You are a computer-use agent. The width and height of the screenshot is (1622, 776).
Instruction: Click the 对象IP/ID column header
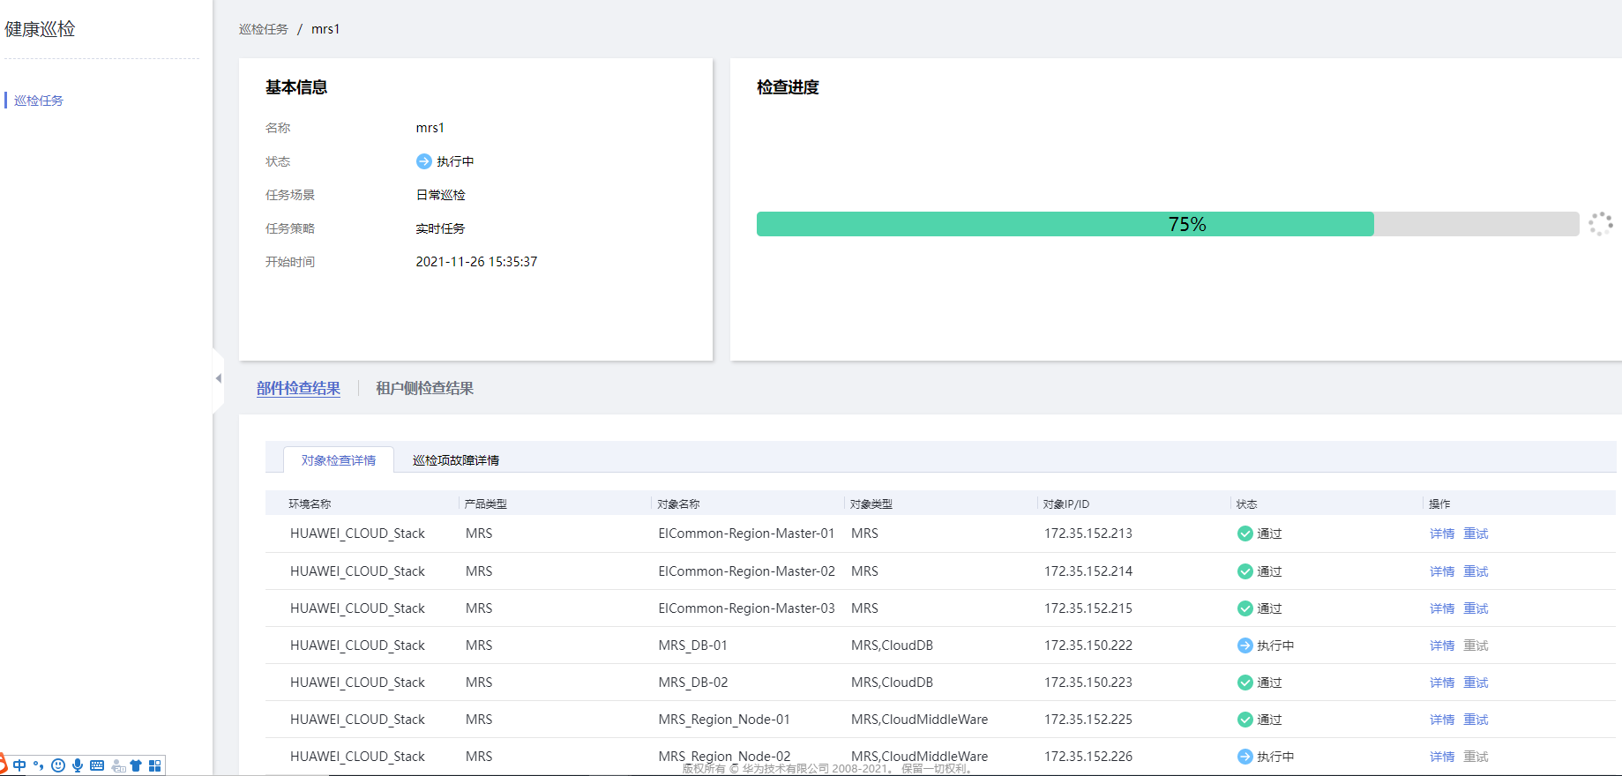[x=1066, y=504]
